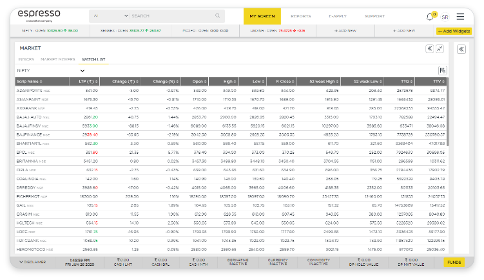
Task: Expand the right sidebar double-chevron
Action: 461,50
